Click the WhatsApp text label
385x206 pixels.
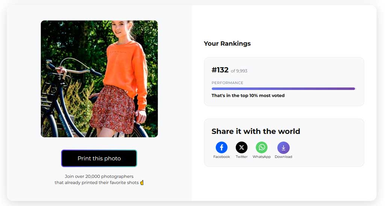pos(262,157)
